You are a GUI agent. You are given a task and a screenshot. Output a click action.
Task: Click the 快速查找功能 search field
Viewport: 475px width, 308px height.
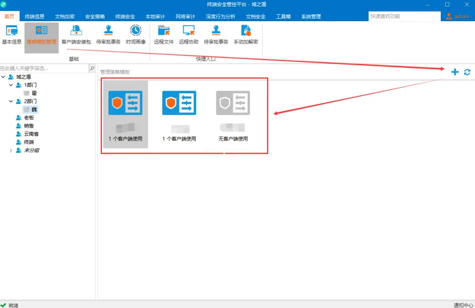point(403,17)
